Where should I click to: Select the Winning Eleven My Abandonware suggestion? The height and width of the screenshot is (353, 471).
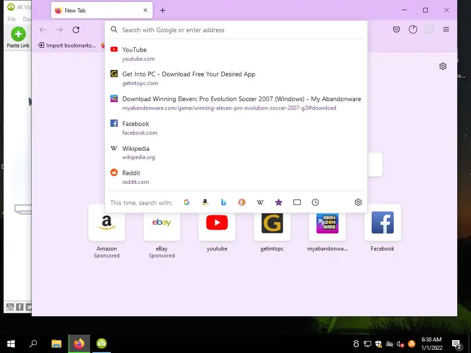tap(236, 103)
